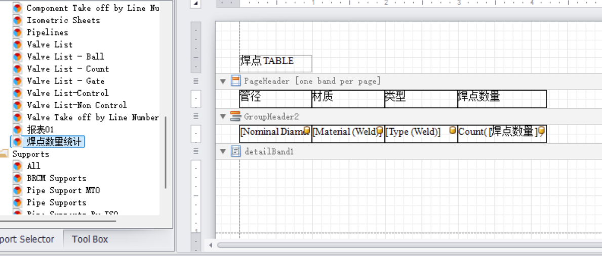The height and width of the screenshot is (256, 602).
Task: Select the [Type (Weld)] field cell
Action: (421, 134)
